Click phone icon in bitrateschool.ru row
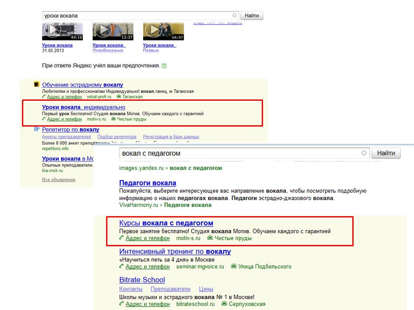Screen dimensions: 414x310 point(122,304)
